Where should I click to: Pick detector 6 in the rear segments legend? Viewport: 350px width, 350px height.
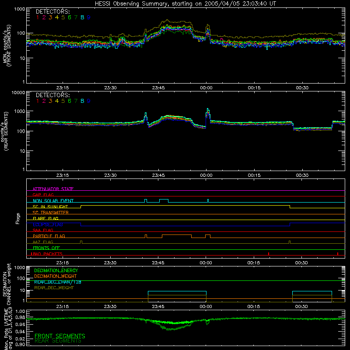pyautogui.click(x=70, y=101)
